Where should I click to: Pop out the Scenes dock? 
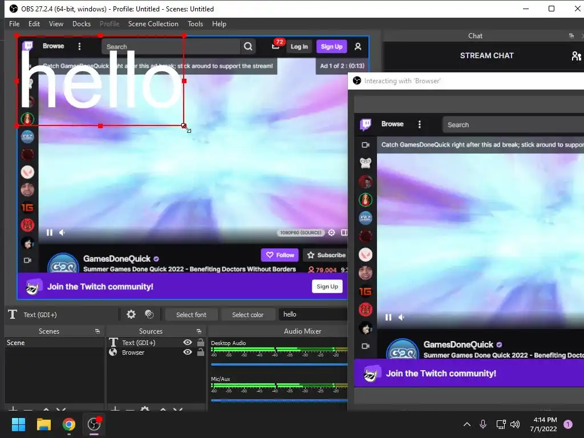(98, 331)
